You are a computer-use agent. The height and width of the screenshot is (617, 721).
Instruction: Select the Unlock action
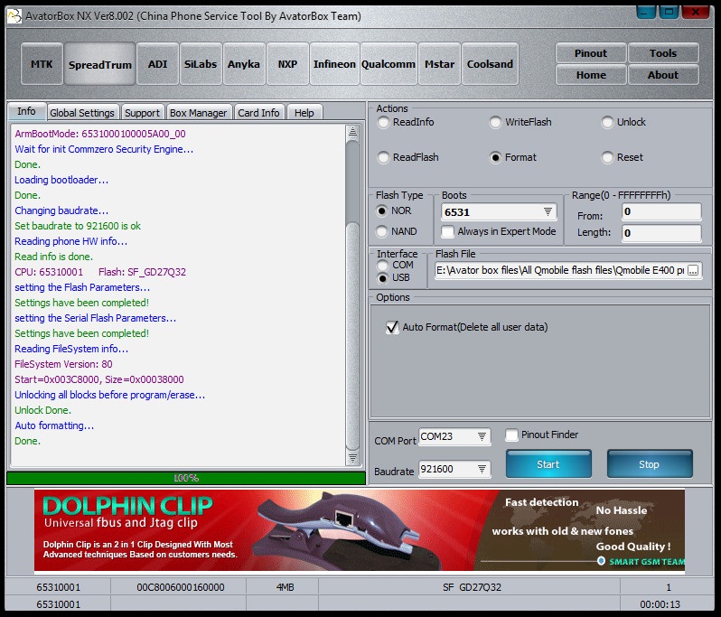click(623, 122)
